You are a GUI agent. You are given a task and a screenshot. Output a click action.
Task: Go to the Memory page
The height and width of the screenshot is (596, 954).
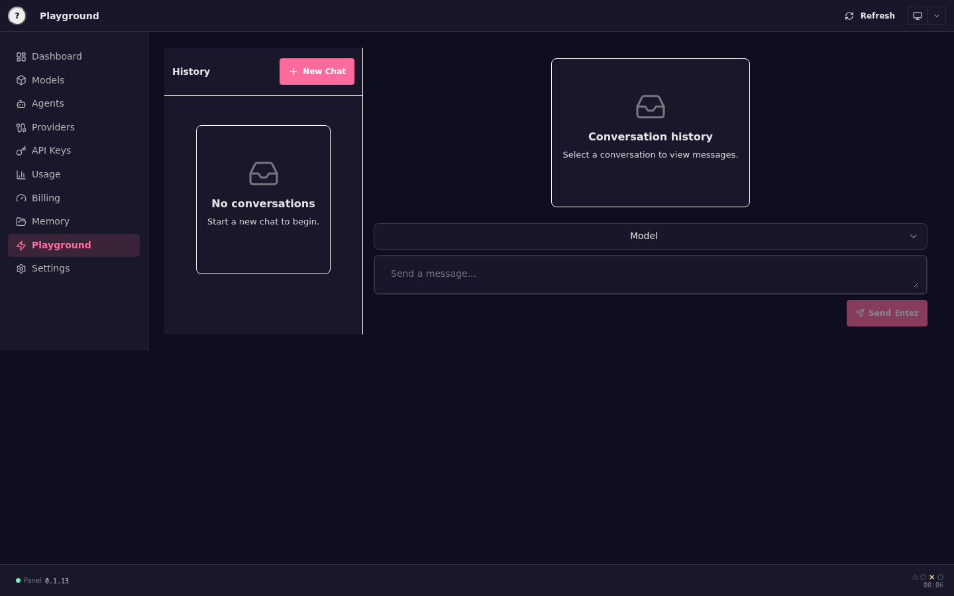pyautogui.click(x=74, y=222)
